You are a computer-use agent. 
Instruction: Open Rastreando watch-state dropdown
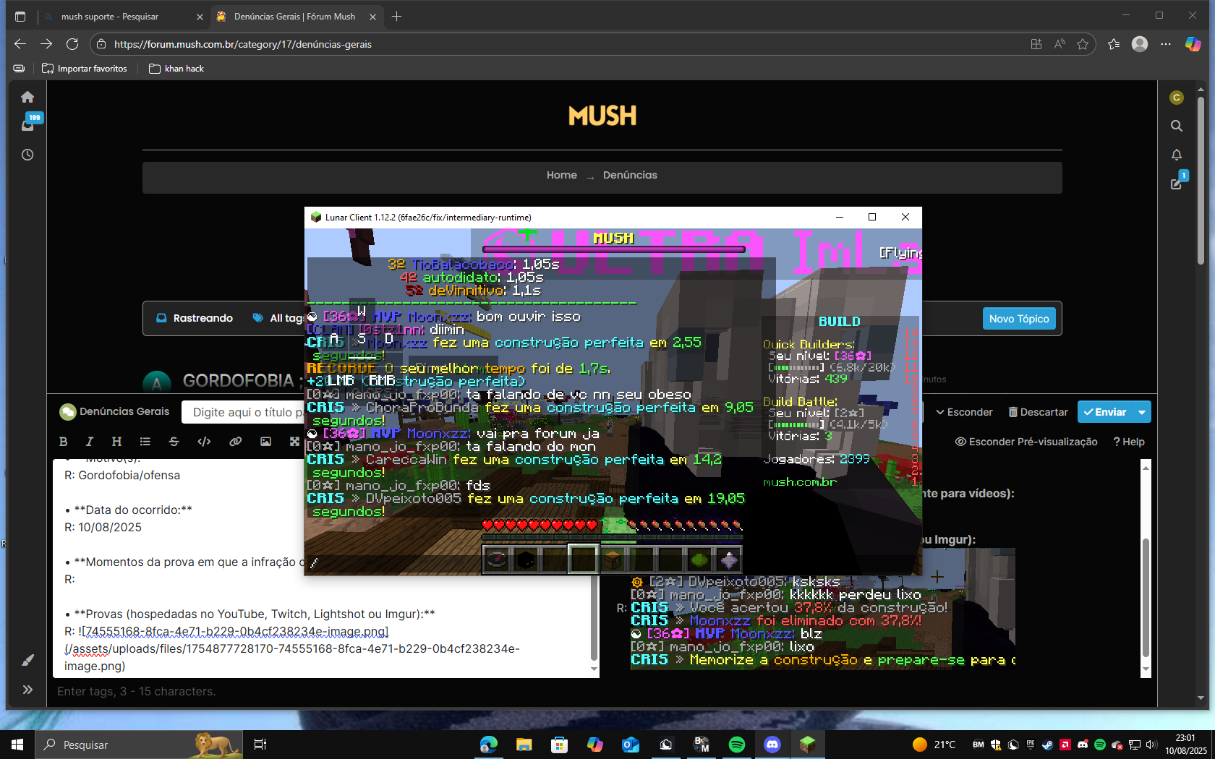(194, 318)
